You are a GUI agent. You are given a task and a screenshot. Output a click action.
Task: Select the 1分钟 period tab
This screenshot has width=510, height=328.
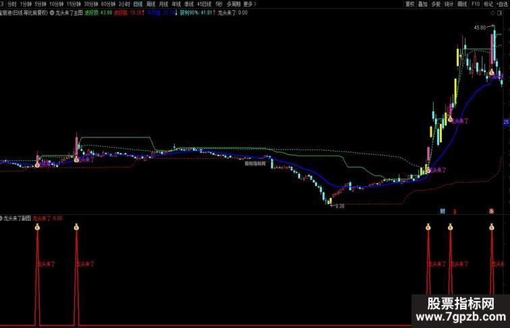tap(26, 4)
